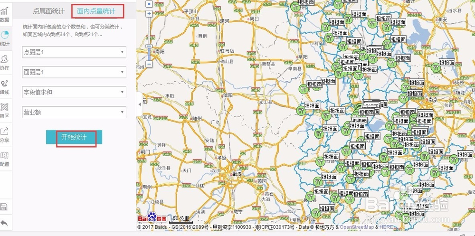475x236 pixels.
Task: Switch to the 点属面统计 tab
Action: pyautogui.click(x=49, y=11)
